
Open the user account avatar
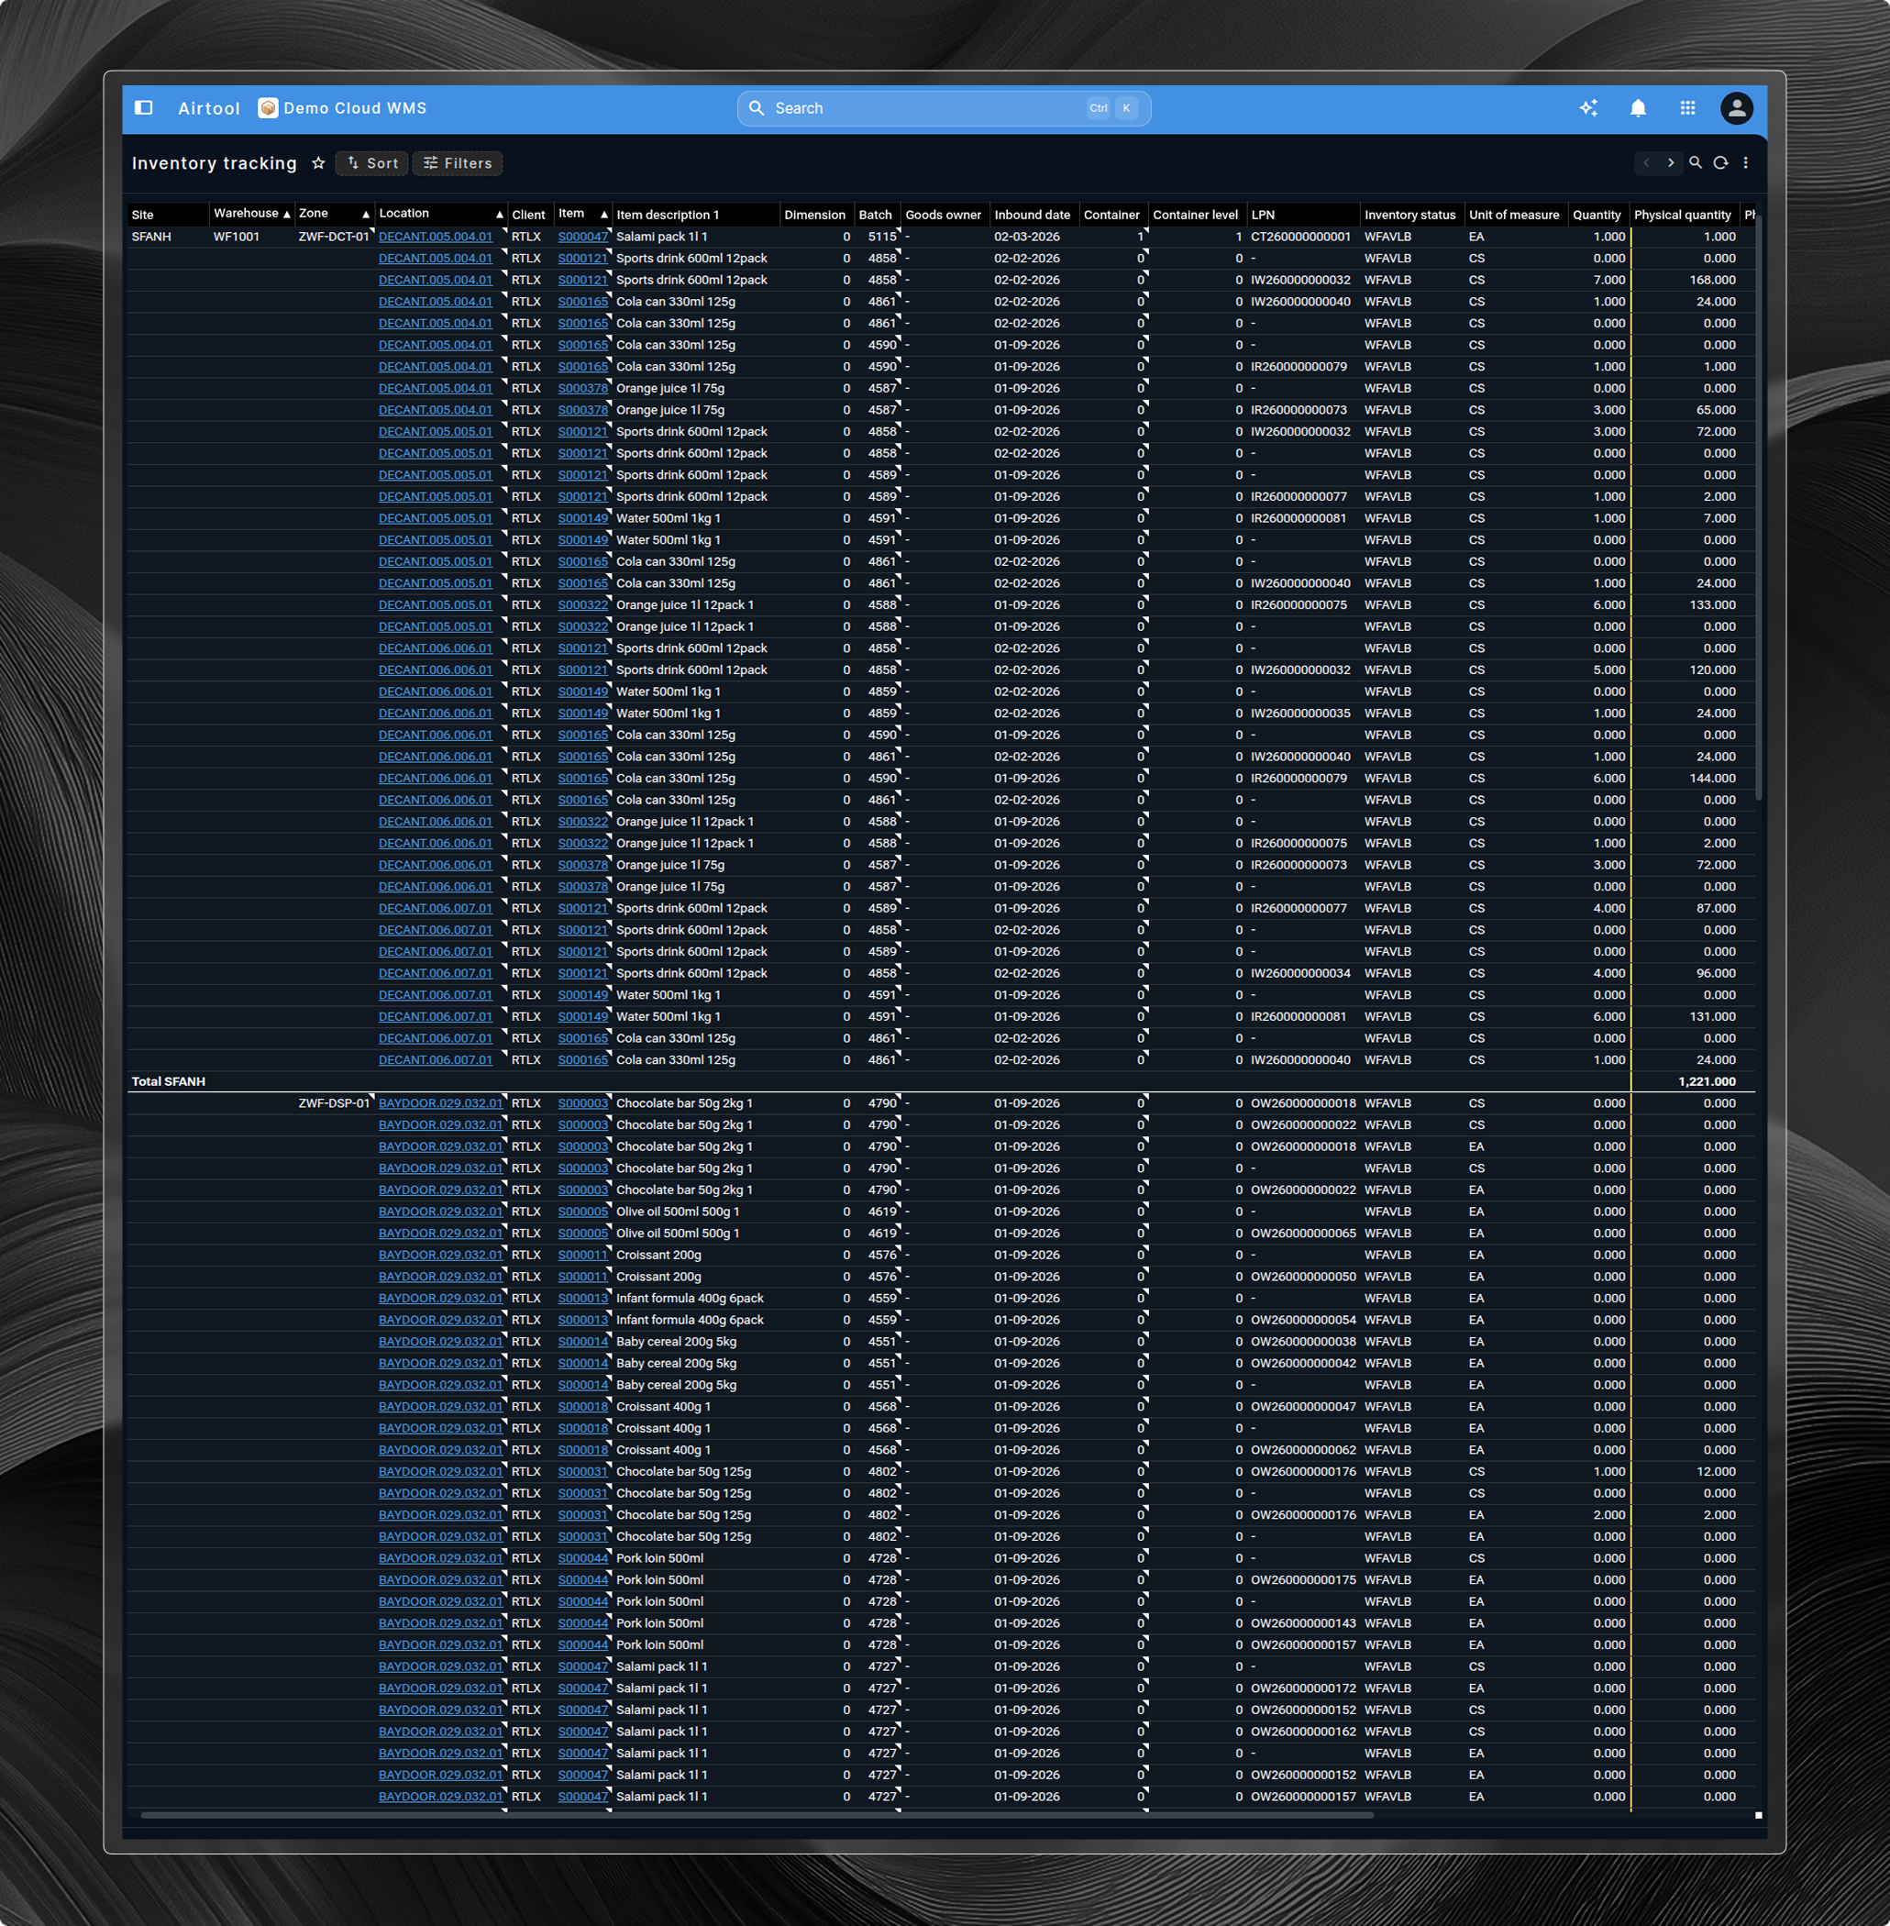click(1736, 108)
